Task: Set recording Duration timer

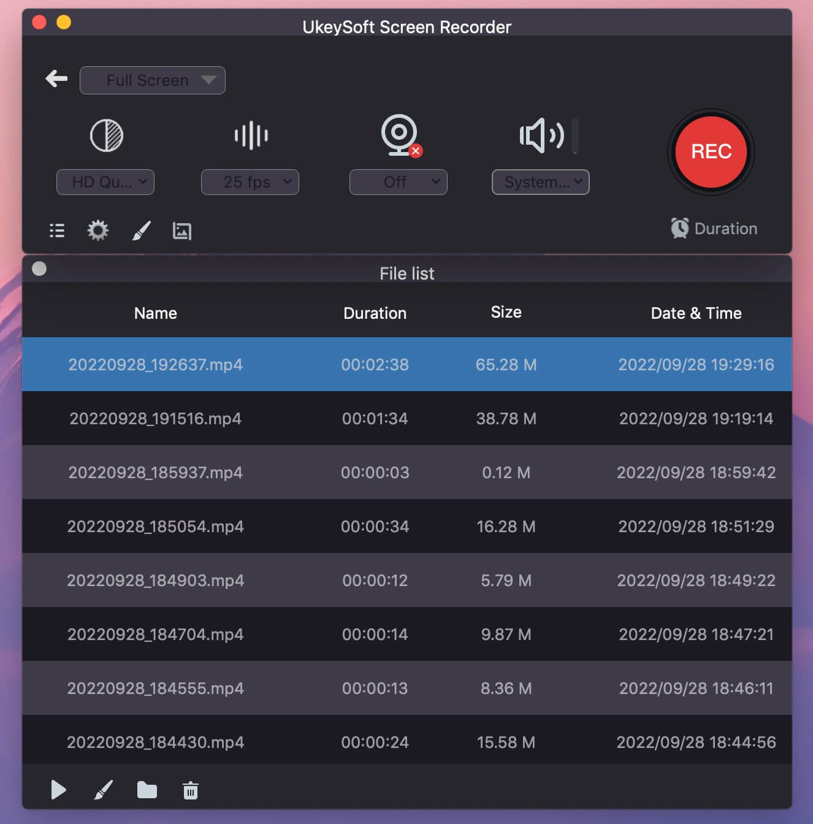Action: tap(714, 229)
